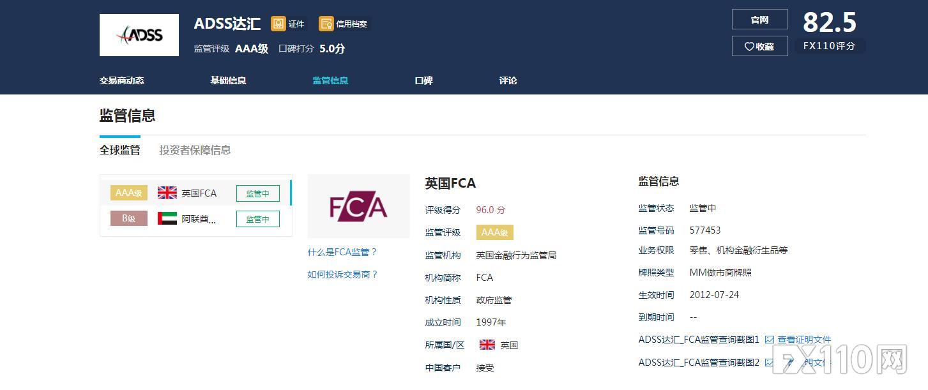Click the FCA regulator logo image
Image resolution: width=928 pixels, height=390 pixels.
coord(358,206)
